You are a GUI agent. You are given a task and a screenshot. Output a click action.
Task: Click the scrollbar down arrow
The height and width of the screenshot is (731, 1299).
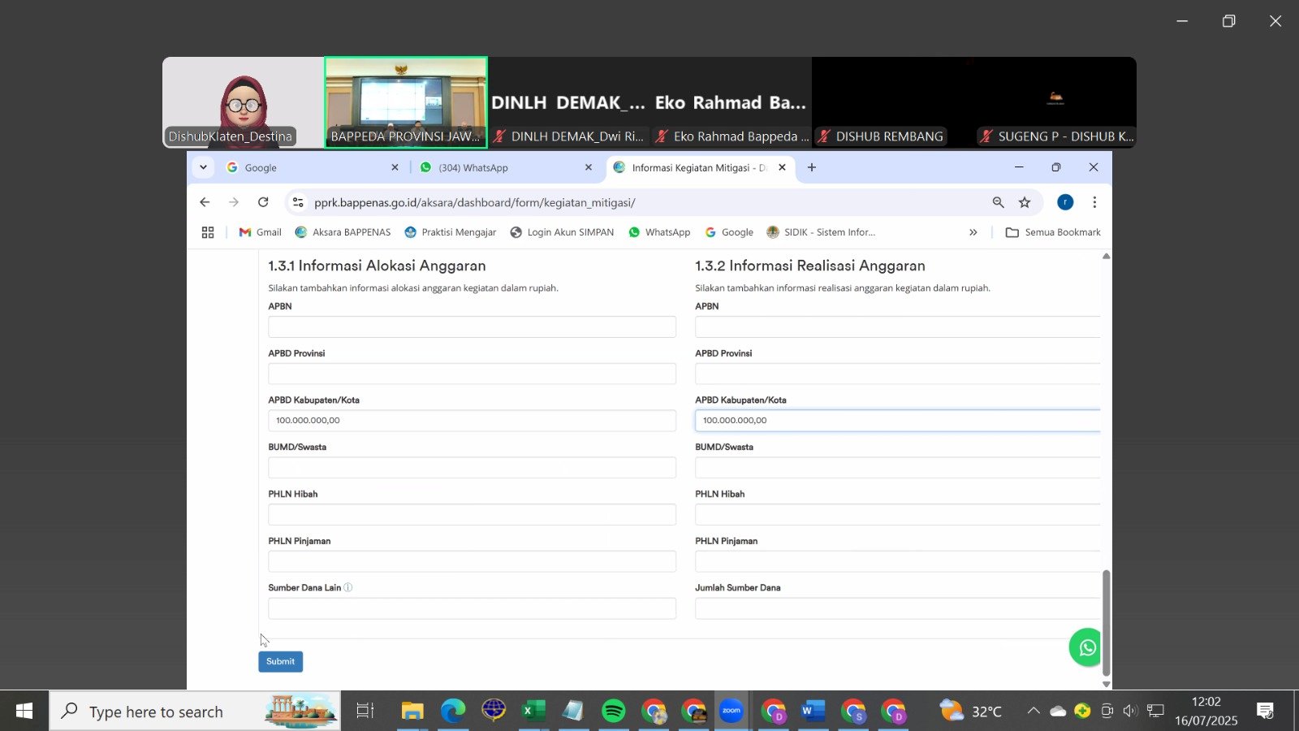click(1106, 684)
